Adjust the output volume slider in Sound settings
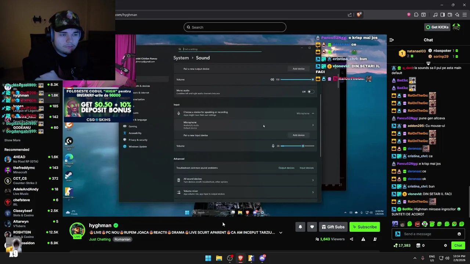This screenshot has height=264, width=470. pyautogui.click(x=298, y=80)
